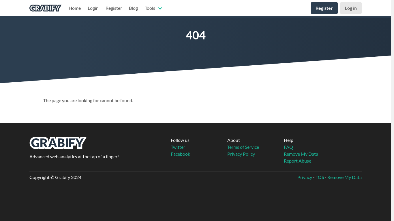Open Remove My Data under Help
Screen dimensions: 394x221
click(x=301, y=154)
